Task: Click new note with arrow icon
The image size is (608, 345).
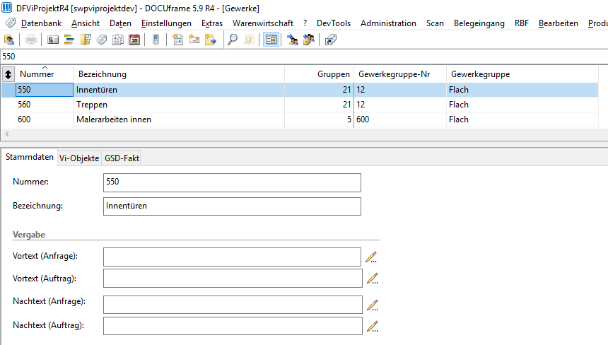Action: (x=210, y=40)
